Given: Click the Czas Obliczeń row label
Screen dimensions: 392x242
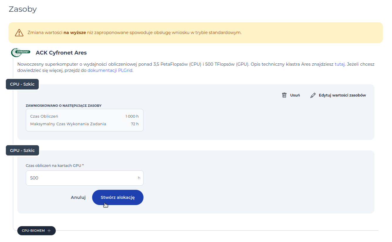Looking at the screenshot, I should pyautogui.click(x=44, y=116).
